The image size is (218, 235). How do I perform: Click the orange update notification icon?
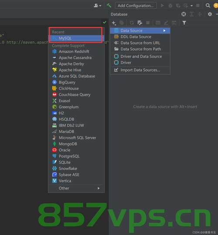point(216,6)
